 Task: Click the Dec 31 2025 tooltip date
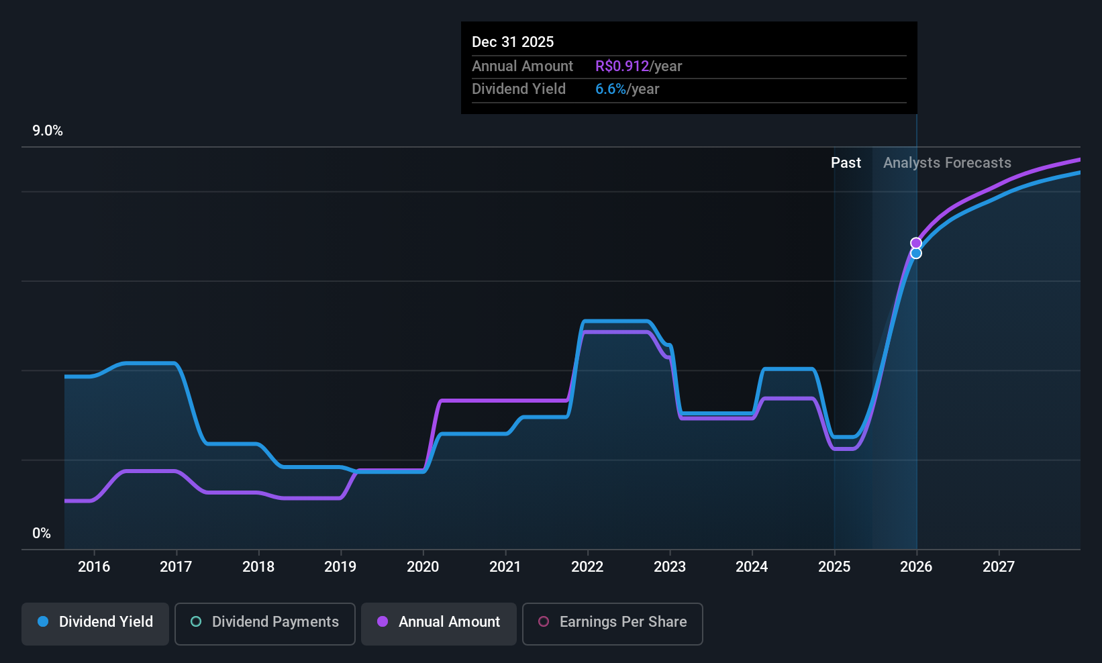click(513, 42)
